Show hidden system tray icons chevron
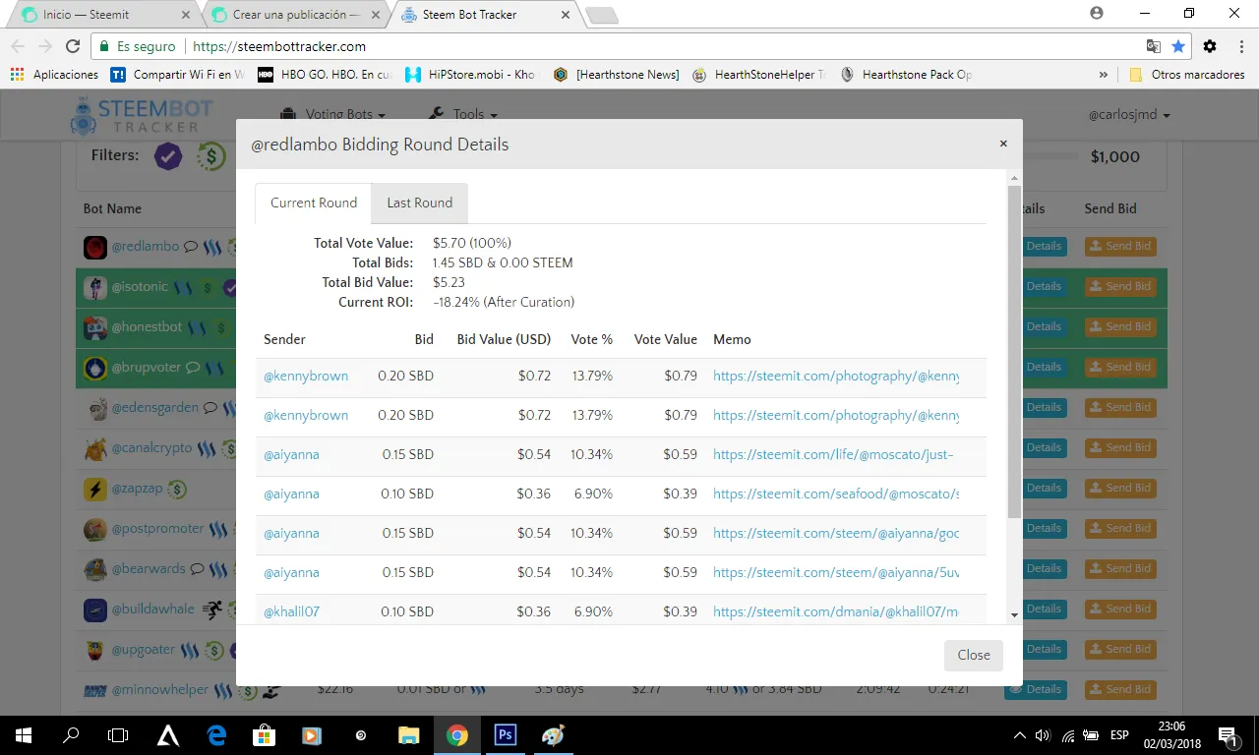Viewport: 1259px width, 755px height. pos(1019,735)
